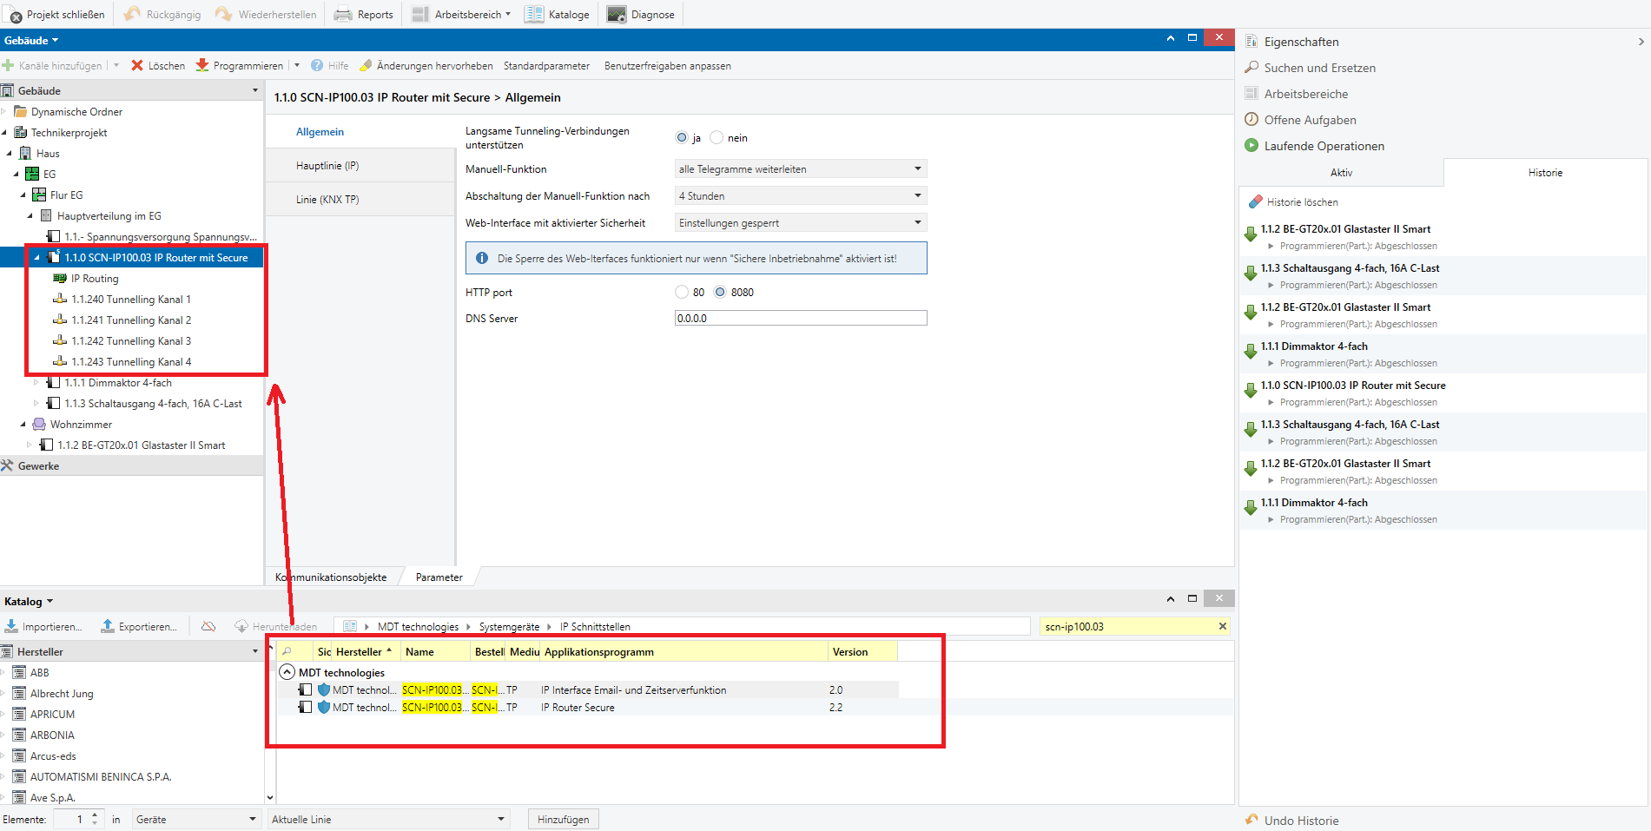
Task: Open the Diagnose icon
Action: pos(617,14)
